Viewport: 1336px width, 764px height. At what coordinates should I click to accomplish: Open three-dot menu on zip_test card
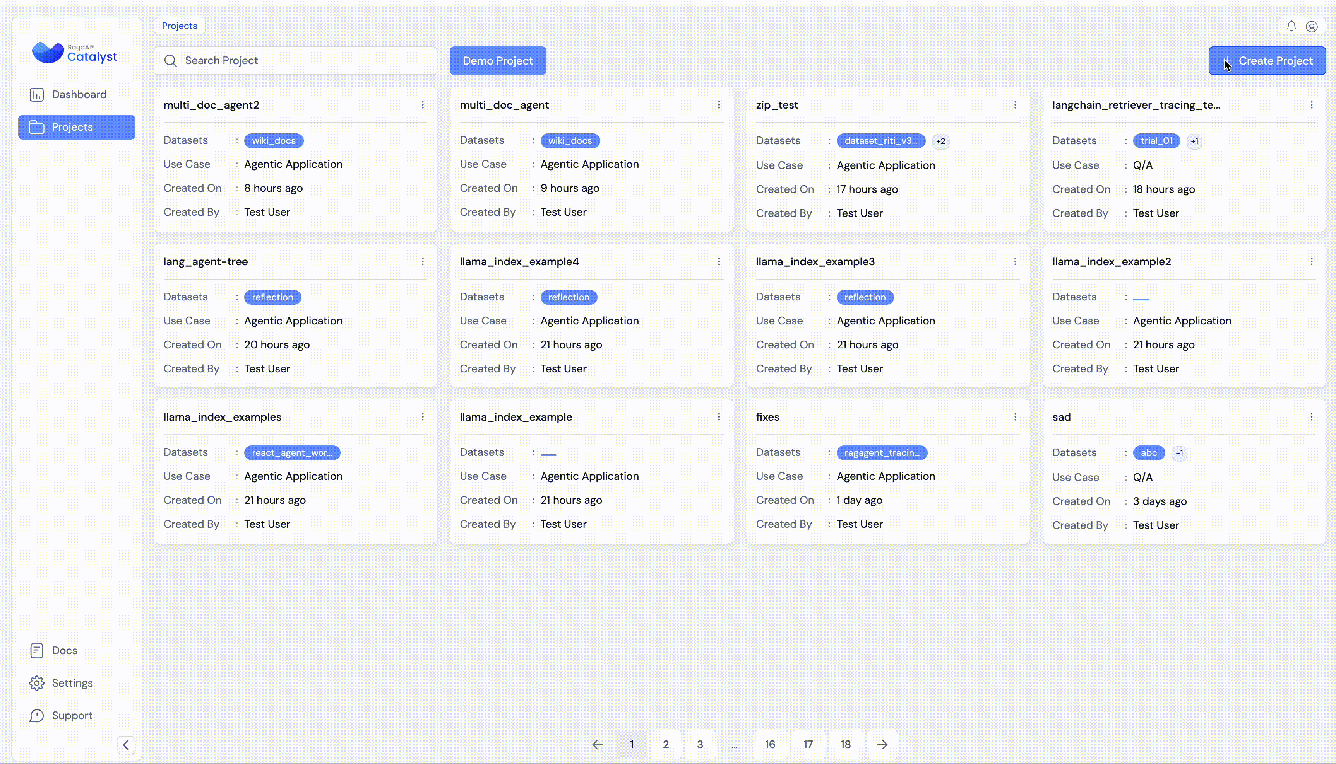click(1015, 105)
